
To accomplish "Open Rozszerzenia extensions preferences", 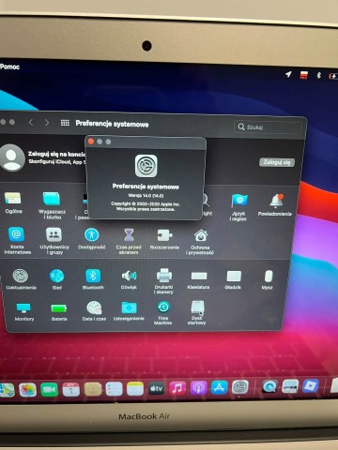I will point(164,239).
